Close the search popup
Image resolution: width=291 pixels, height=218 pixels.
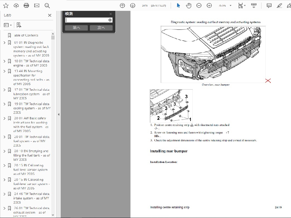[111, 14]
